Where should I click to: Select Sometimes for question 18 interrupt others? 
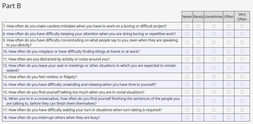[x=214, y=117]
